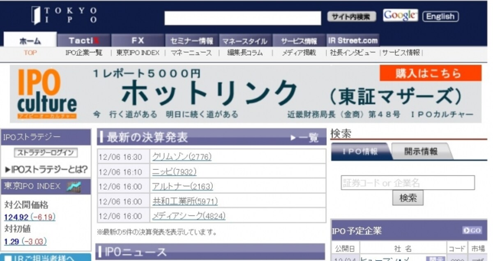Screen dimensions: 493x261
Task: Open the 社長インタビュー submenu link
Action: pos(352,53)
